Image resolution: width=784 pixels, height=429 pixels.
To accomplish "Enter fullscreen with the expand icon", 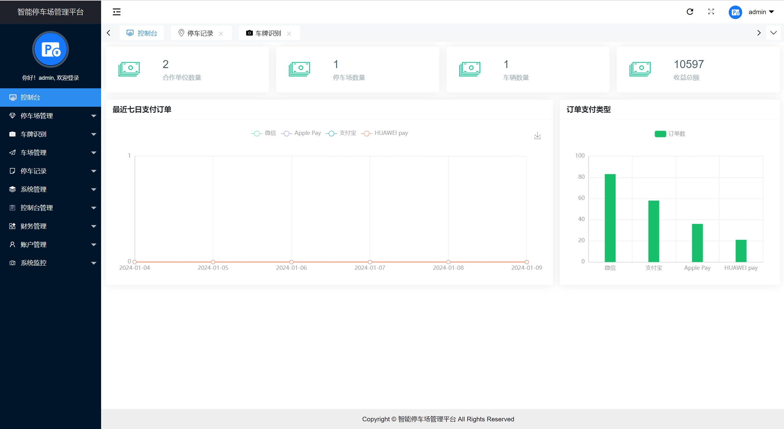I will [x=711, y=12].
